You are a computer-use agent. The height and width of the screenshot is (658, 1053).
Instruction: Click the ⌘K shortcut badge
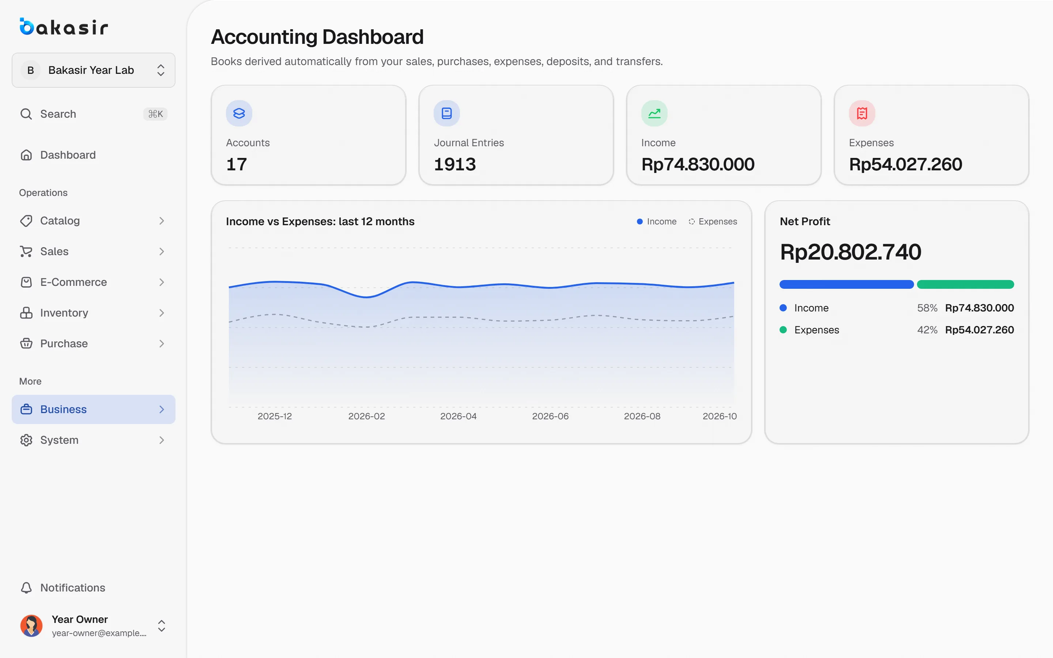click(155, 114)
